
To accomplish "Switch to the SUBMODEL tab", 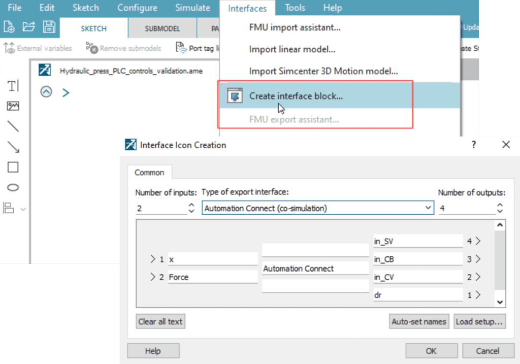I will coord(162,28).
